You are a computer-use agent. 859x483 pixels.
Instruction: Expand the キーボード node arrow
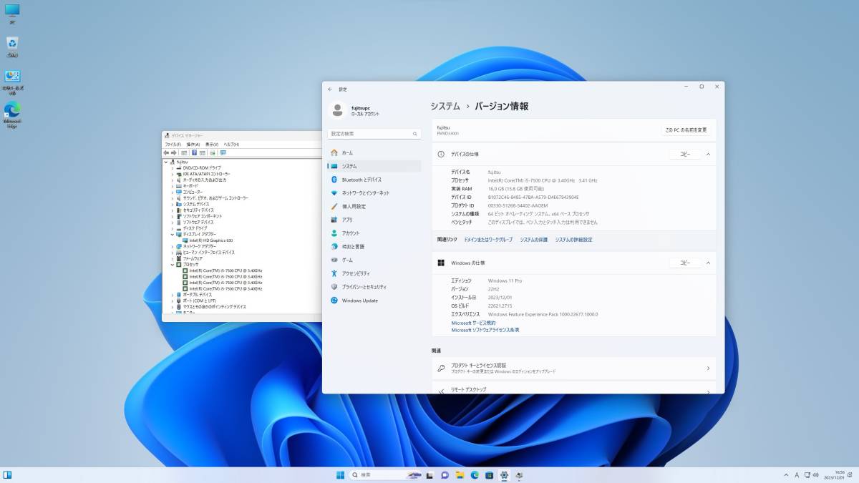point(173,186)
